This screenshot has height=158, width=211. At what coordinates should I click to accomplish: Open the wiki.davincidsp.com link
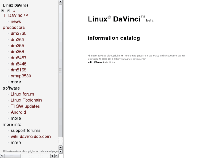click(31, 137)
